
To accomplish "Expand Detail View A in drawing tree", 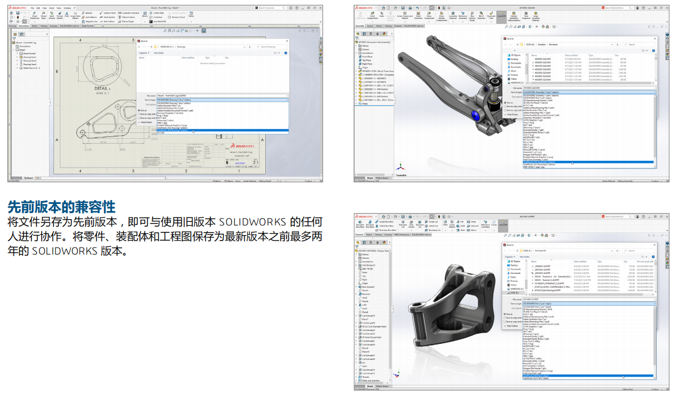I will (x=17, y=68).
